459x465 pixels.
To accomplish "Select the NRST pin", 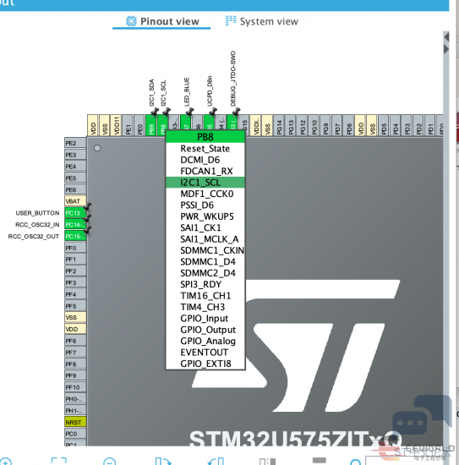I will pyautogui.click(x=75, y=422).
